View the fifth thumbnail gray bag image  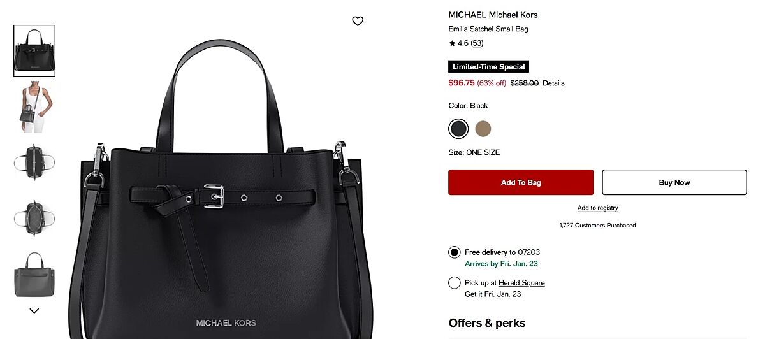tap(34, 273)
